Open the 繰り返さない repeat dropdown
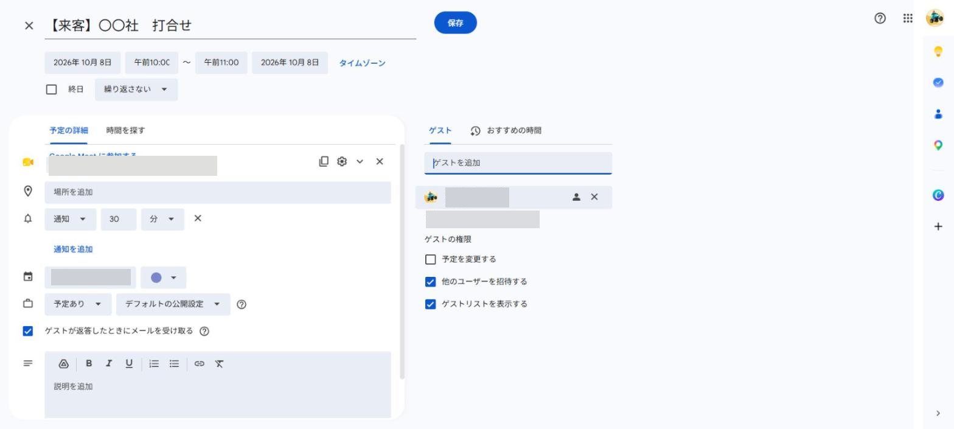This screenshot has height=429, width=954. tap(136, 89)
